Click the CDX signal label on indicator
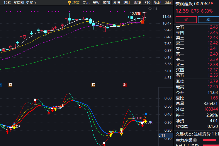 (x=138, y=118)
